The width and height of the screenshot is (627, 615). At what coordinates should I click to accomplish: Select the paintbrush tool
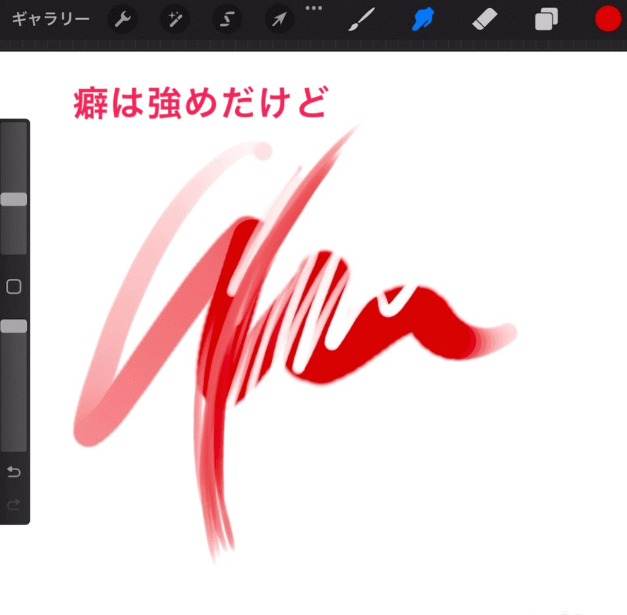pyautogui.click(x=362, y=19)
